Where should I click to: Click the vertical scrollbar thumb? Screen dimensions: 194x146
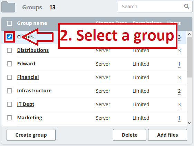tap(189, 57)
